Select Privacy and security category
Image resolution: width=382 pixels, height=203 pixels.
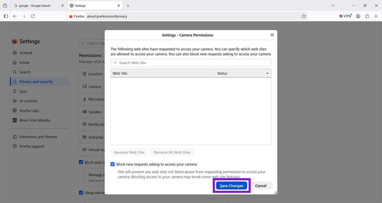click(x=40, y=82)
